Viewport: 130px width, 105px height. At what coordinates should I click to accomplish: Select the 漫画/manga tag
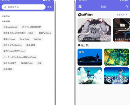9,39
